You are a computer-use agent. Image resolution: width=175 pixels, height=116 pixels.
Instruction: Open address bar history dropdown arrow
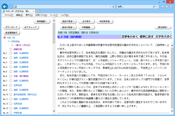point(110,7)
